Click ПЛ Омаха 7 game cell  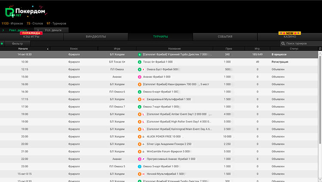(117, 107)
